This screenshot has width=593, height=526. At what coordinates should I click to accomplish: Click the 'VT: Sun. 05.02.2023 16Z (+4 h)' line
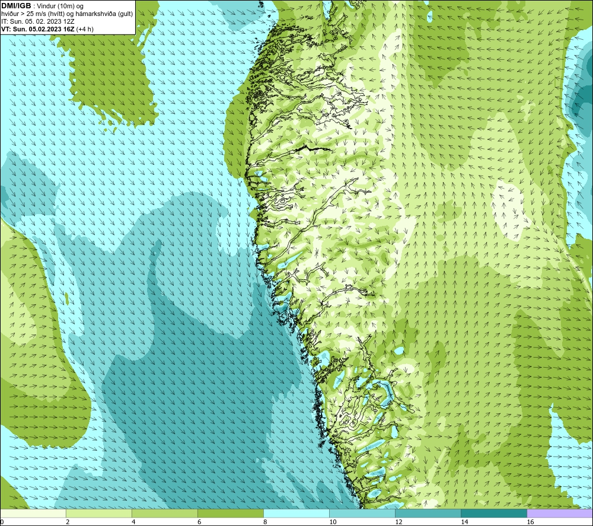coord(47,29)
